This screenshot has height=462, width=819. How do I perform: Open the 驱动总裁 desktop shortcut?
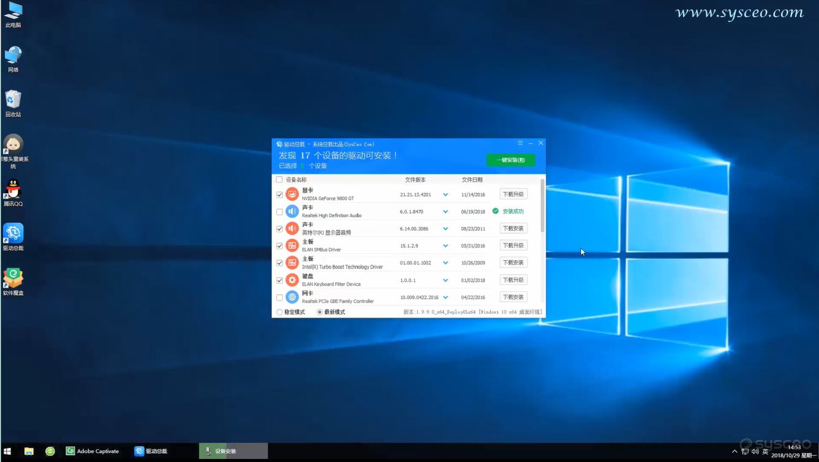point(13,237)
